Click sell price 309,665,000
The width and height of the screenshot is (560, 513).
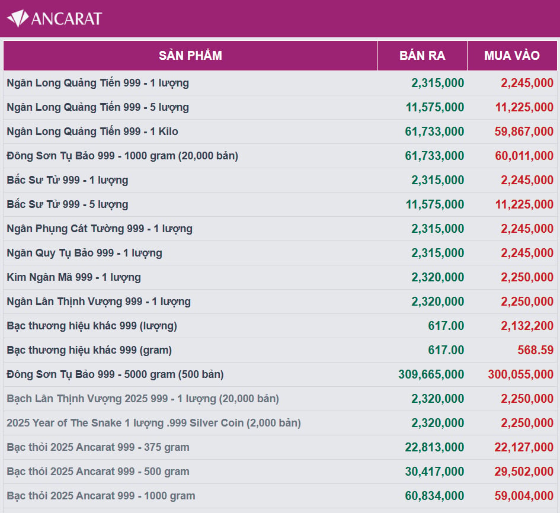pyautogui.click(x=431, y=374)
